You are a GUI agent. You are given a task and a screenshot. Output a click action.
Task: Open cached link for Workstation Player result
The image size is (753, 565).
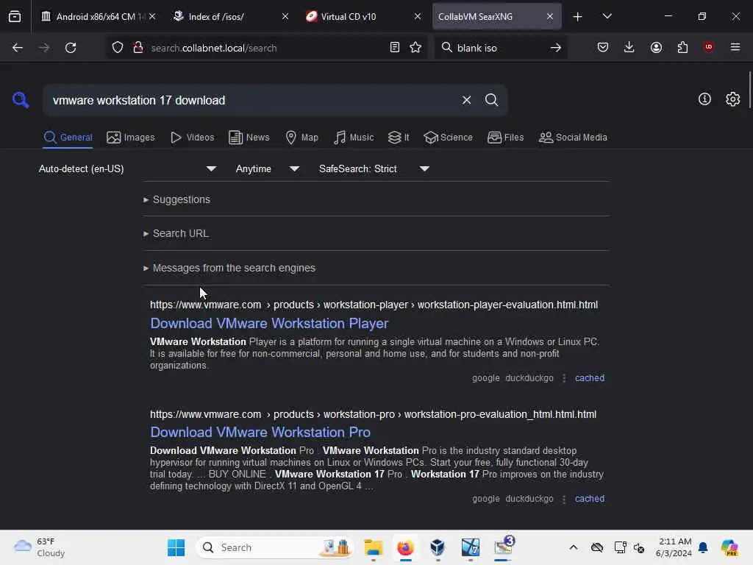(x=590, y=378)
